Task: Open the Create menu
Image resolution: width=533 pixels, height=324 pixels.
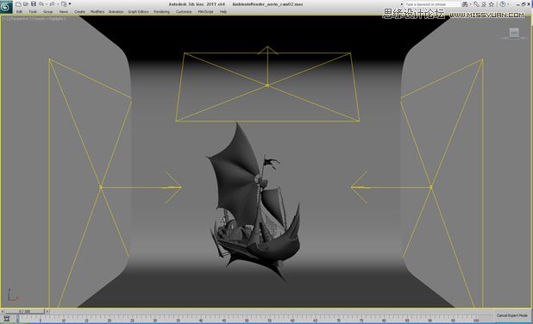Action: 79,11
